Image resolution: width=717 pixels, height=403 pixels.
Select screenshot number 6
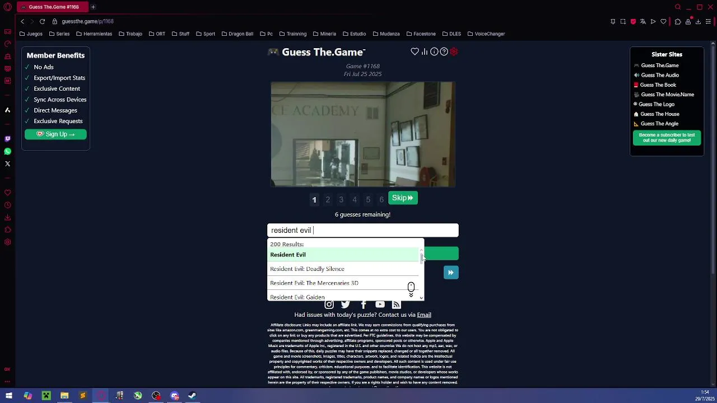click(x=381, y=199)
